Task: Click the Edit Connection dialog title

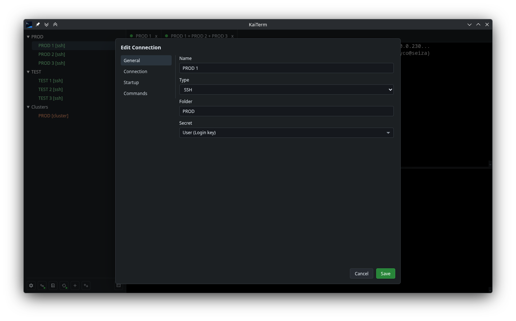Action: [141, 48]
